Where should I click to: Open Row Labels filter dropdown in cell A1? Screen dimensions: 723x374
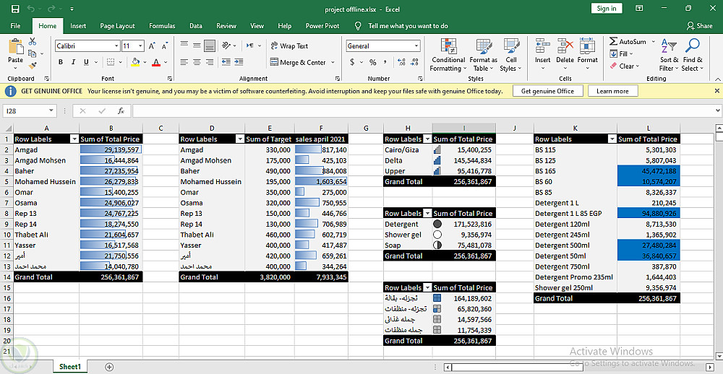[x=74, y=139]
